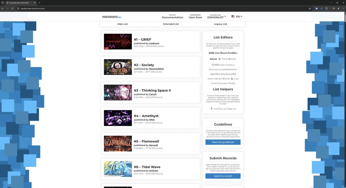Expand the Geometry Dash DEMONLIST dropdown
This screenshot has height=188, width=346.
coord(216,16)
